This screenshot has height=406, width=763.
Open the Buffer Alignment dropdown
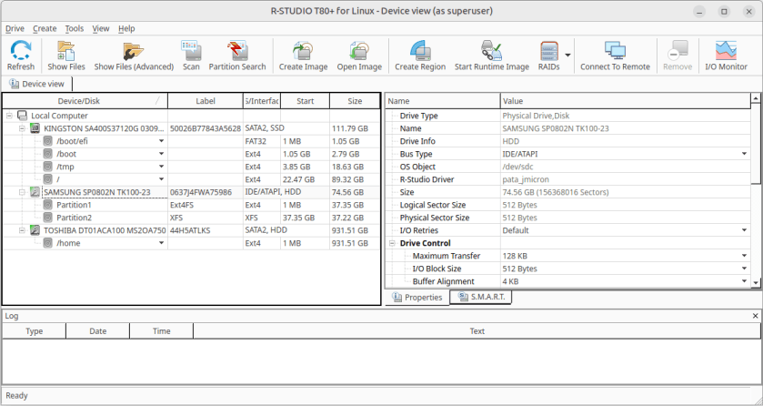coord(744,281)
